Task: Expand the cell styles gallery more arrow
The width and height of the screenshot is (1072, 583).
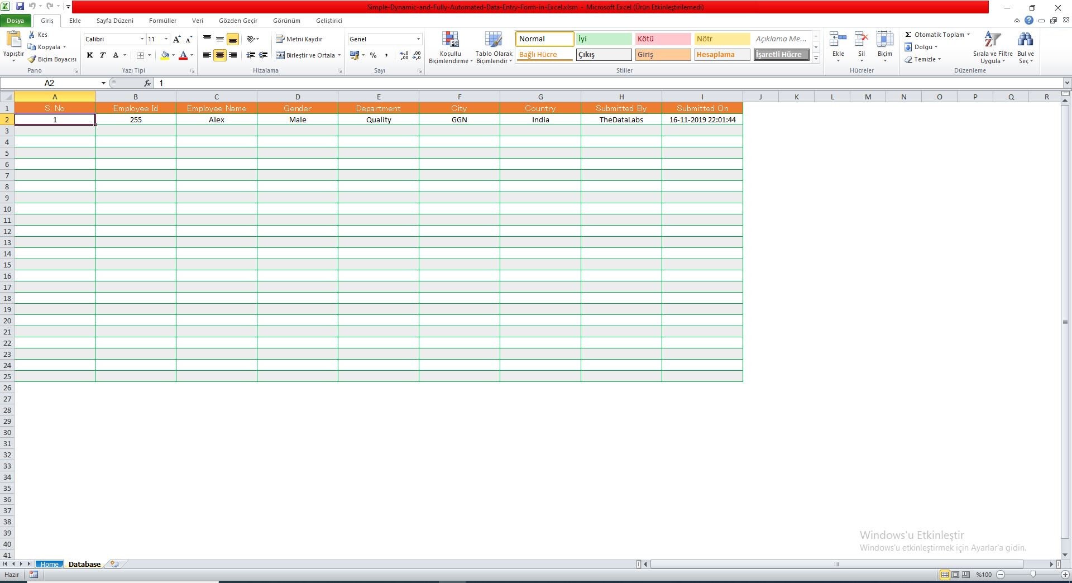Action: (x=816, y=58)
